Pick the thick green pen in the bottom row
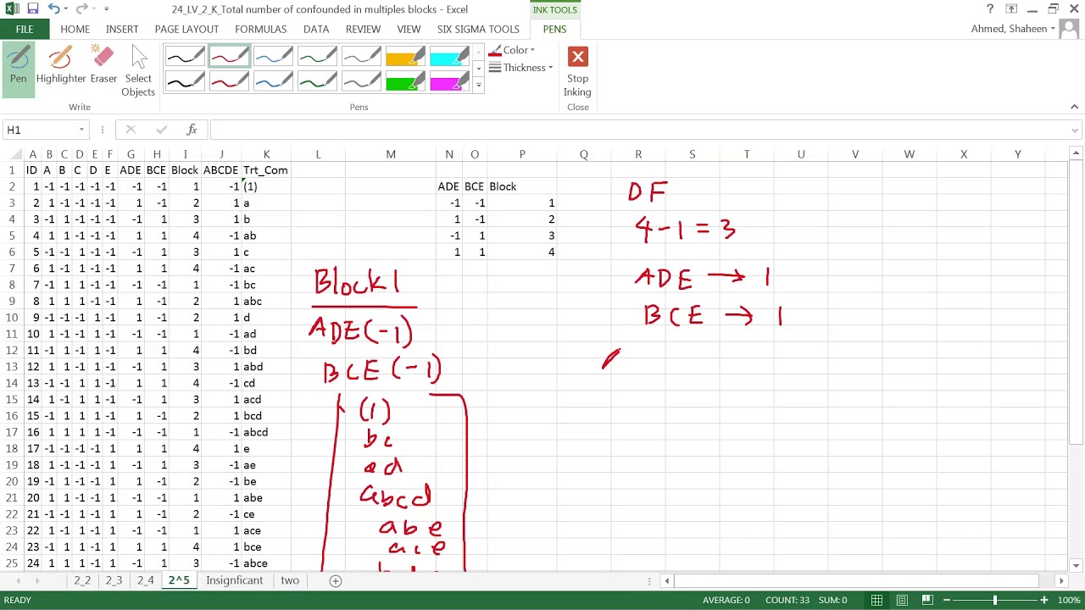 pos(318,82)
